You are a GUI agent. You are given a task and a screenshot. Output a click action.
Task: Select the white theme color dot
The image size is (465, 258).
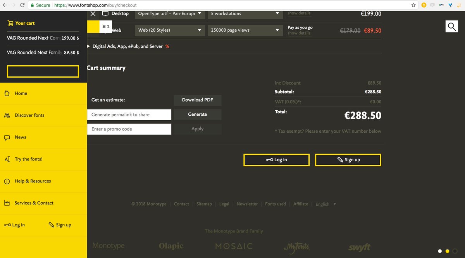coord(440,251)
